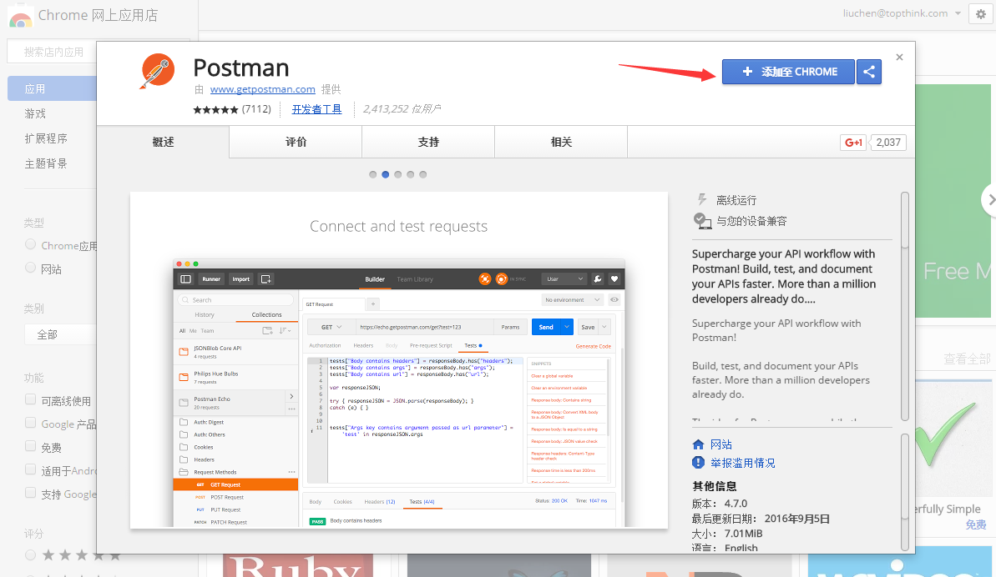Check the 适用于Android checkbox

click(x=30, y=469)
